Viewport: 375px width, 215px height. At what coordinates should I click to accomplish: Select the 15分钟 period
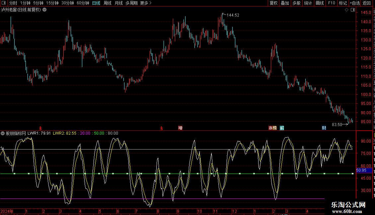pyautogui.click(x=52, y=3)
